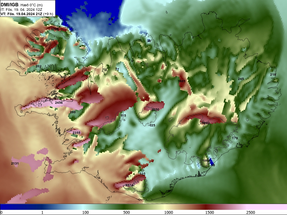Click the legend label 500
Screen dimensions: 287x215
point(127,212)
